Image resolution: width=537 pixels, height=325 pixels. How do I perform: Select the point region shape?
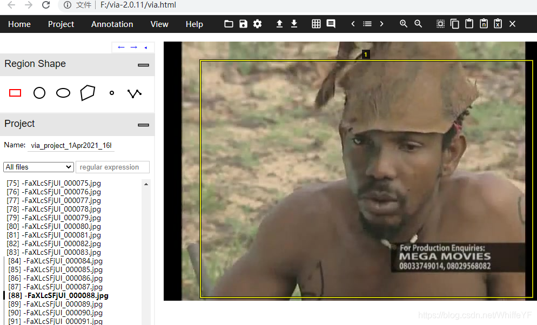tap(112, 93)
